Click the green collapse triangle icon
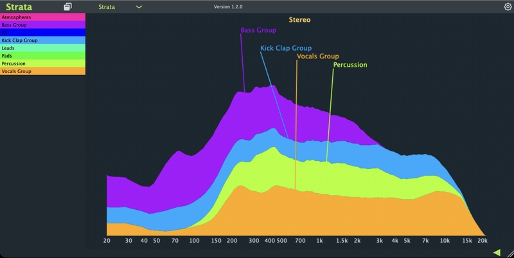 pos(497,252)
